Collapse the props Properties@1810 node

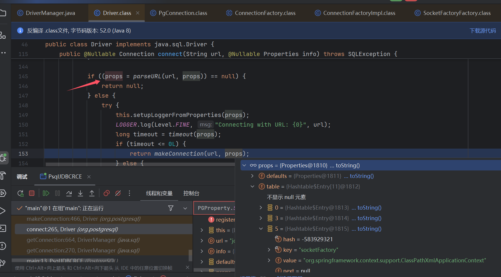(x=244, y=165)
